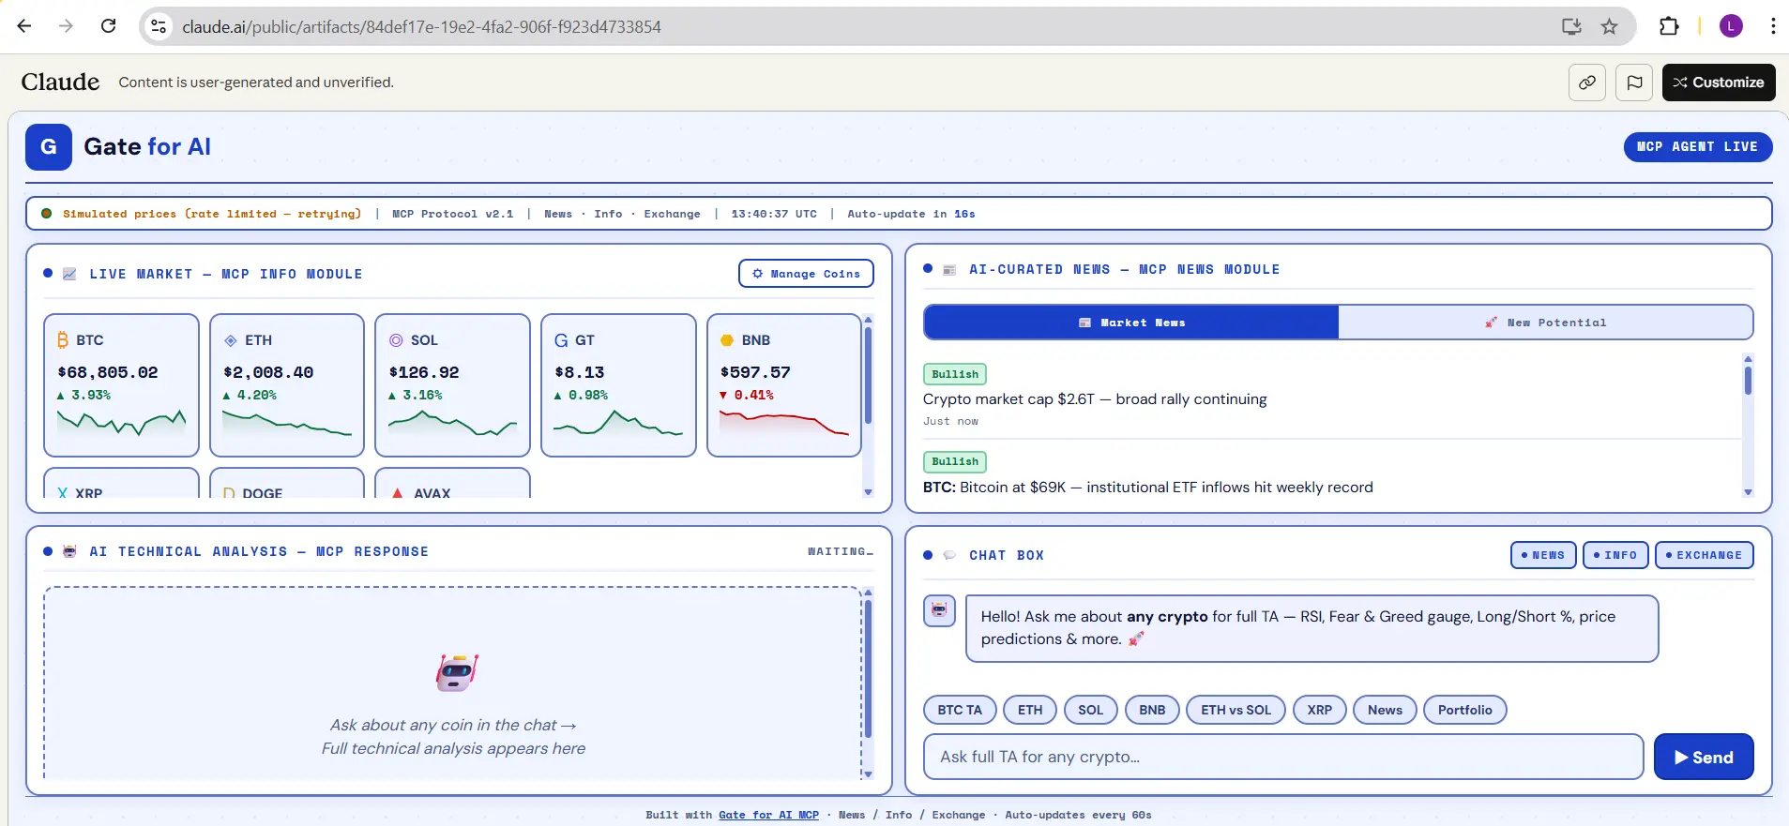Select the SOL quick prompt chip
Image resolution: width=1789 pixels, height=826 pixels.
(1091, 710)
